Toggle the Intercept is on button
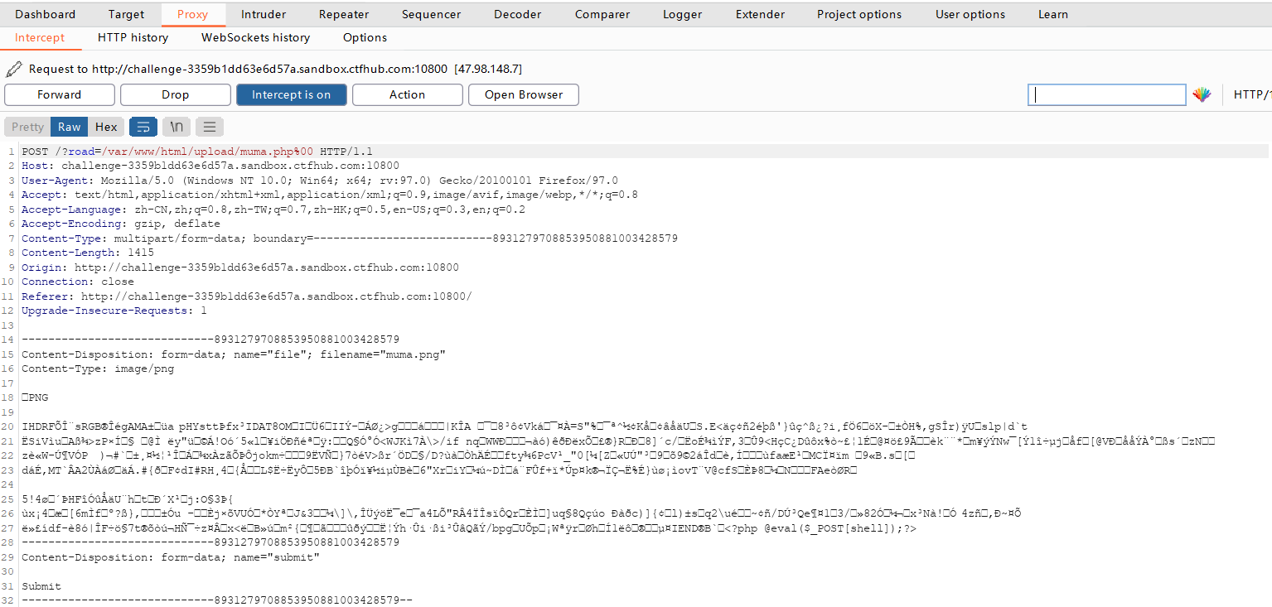Screen dimensions: 1272x607 291,94
